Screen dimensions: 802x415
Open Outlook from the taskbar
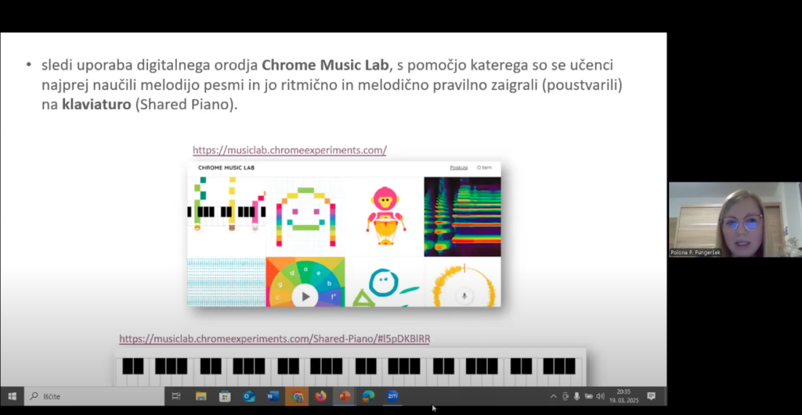coord(248,396)
